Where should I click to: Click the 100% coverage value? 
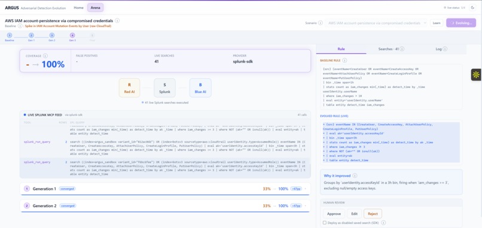click(53, 64)
